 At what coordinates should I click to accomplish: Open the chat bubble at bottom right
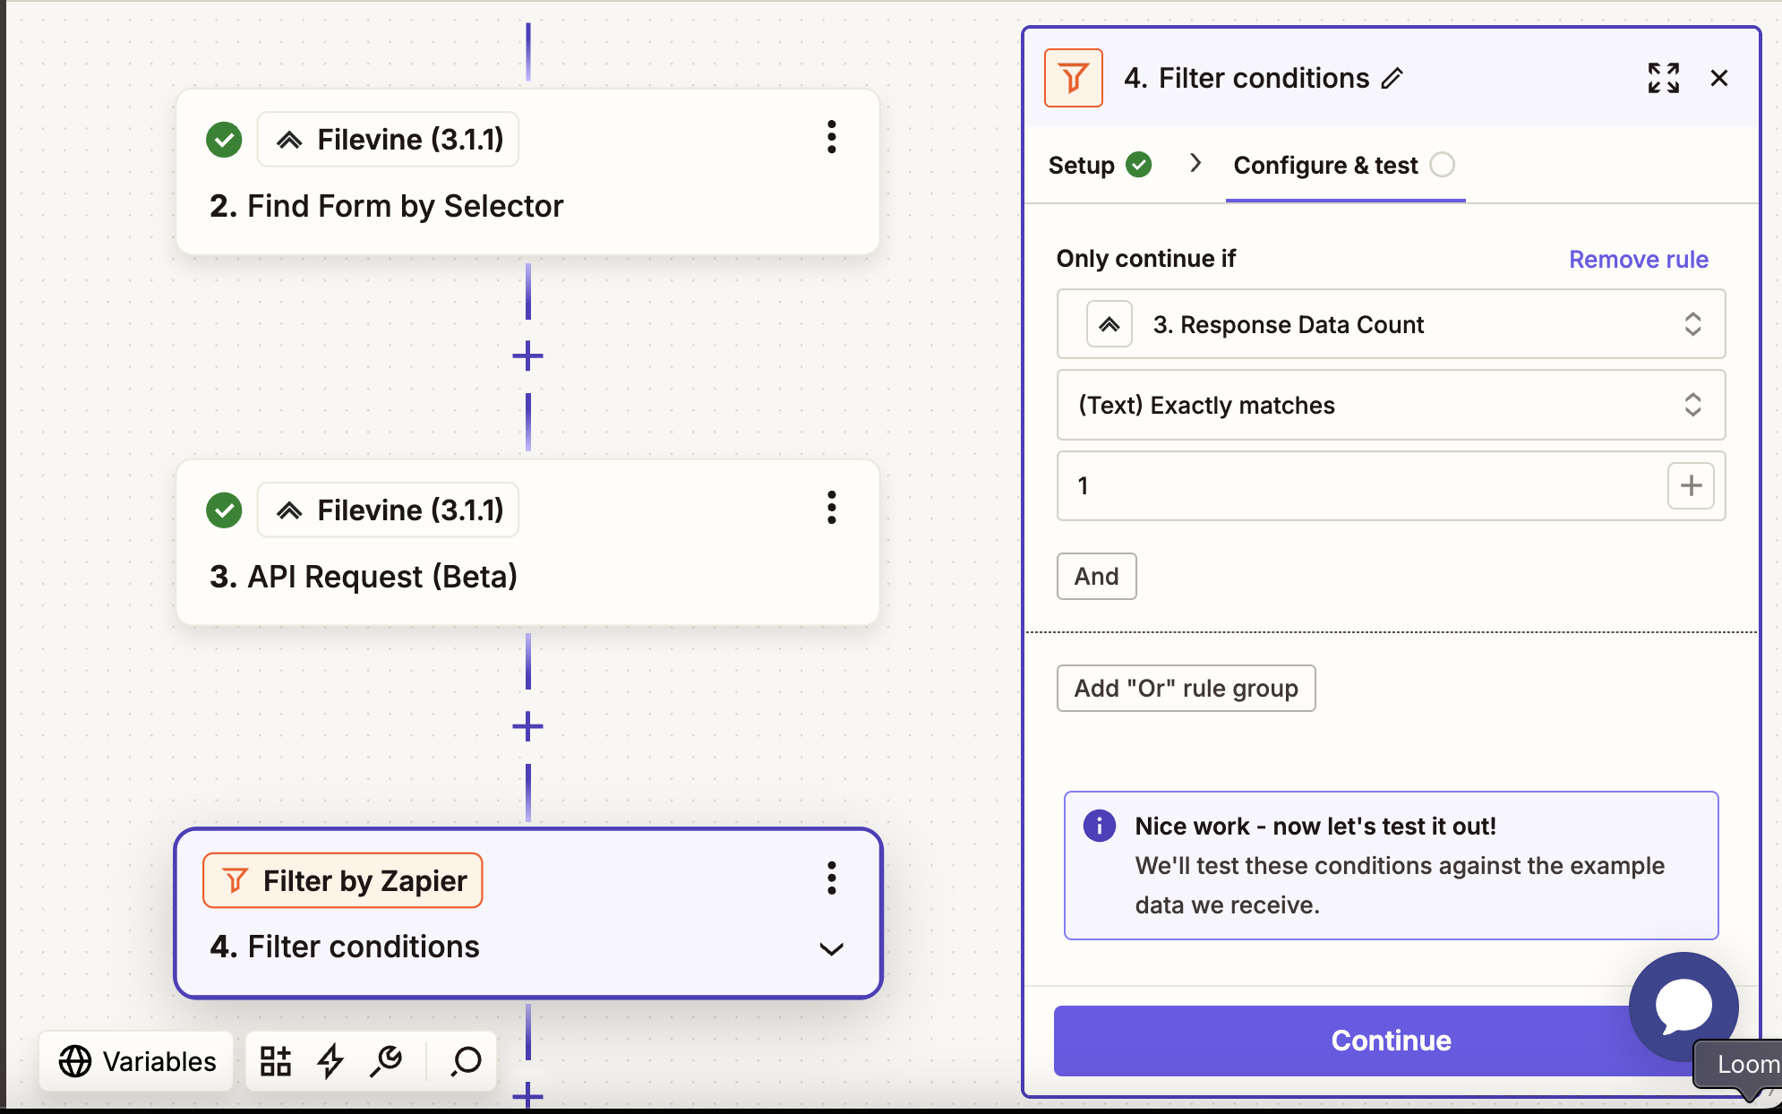[1682, 1007]
